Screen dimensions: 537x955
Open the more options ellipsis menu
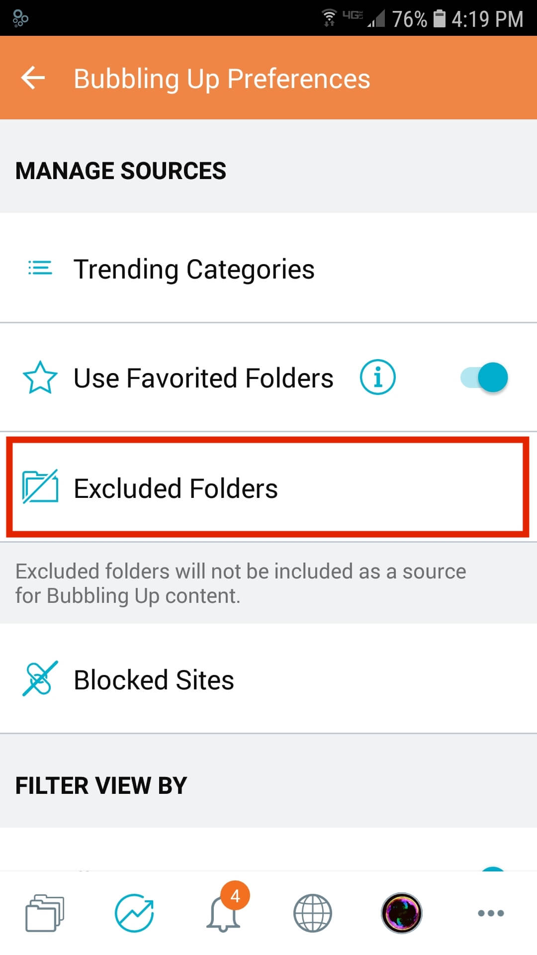click(491, 913)
